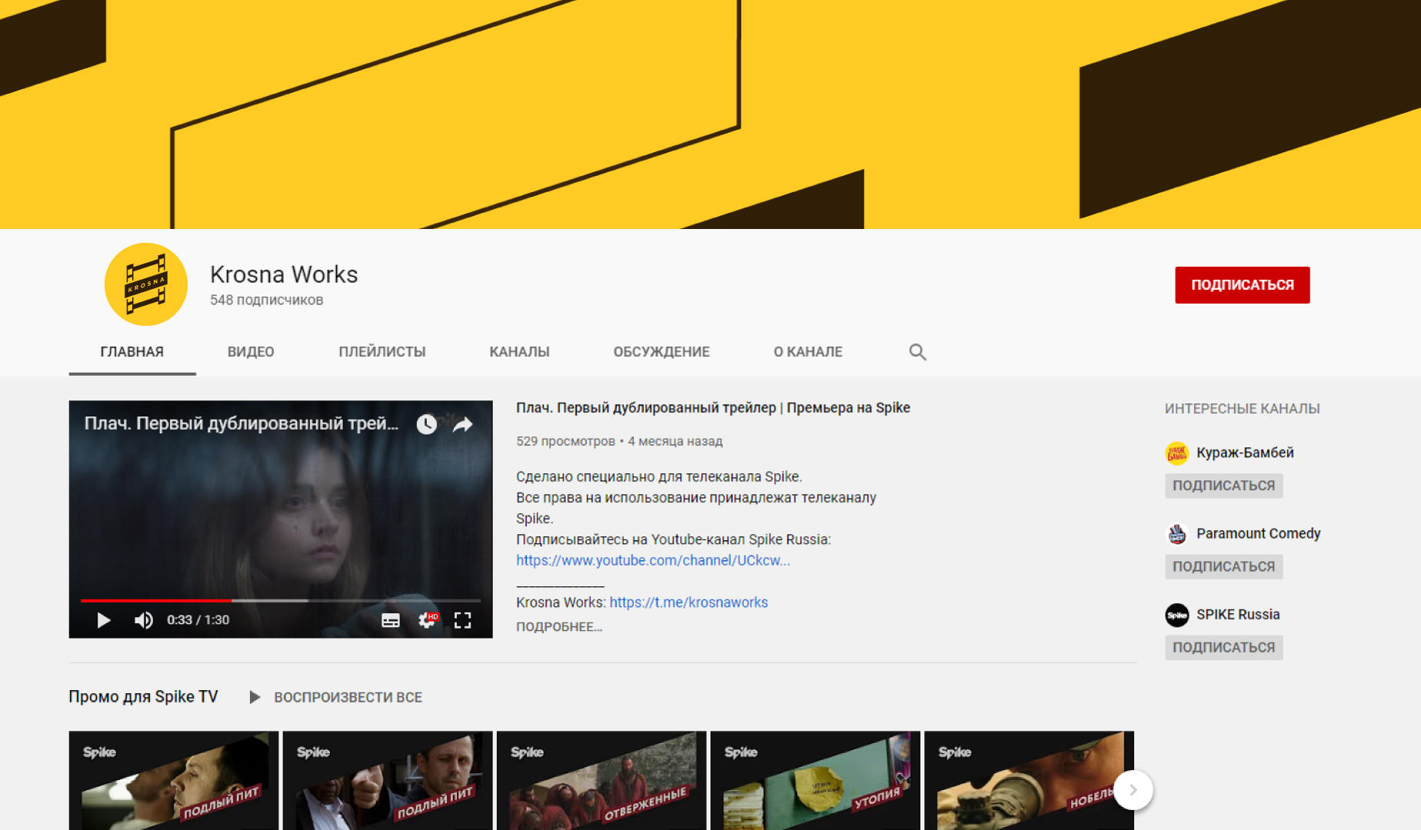Play the featured trailer video
Viewport: 1421px width, 830px height.
click(x=104, y=620)
